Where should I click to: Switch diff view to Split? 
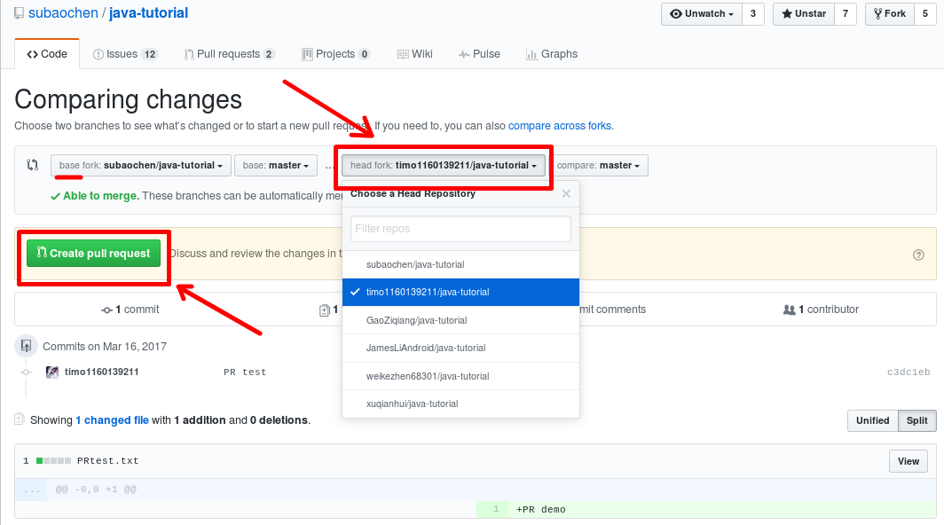tap(916, 421)
